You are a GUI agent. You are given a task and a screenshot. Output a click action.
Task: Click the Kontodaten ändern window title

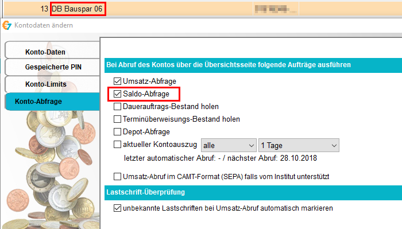[44, 25]
